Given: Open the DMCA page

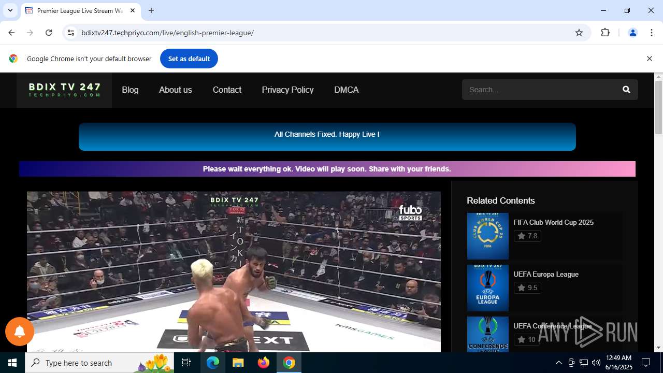Looking at the screenshot, I should pyautogui.click(x=347, y=90).
